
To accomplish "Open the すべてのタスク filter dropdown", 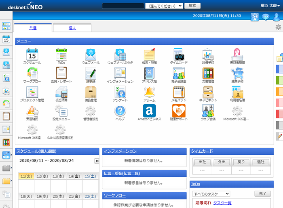I will (x=211, y=194).
